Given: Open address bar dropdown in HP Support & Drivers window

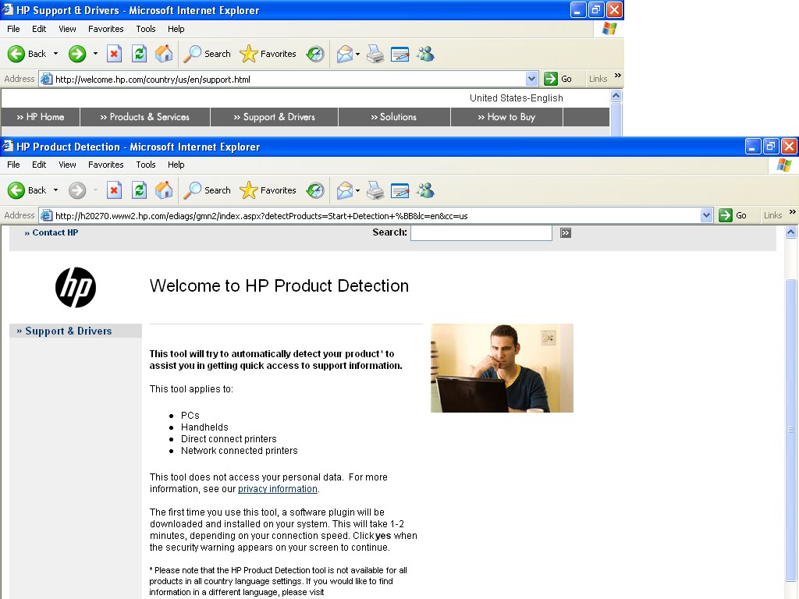Looking at the screenshot, I should click(531, 79).
